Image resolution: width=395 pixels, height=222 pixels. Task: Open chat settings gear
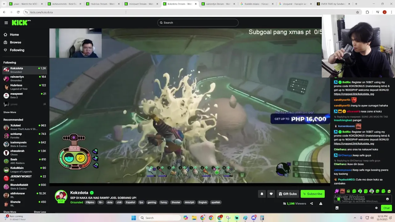(x=376, y=208)
